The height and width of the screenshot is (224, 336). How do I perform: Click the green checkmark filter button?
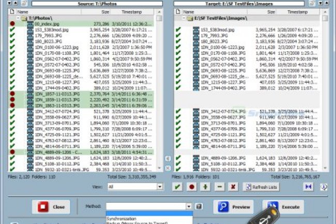178,186
